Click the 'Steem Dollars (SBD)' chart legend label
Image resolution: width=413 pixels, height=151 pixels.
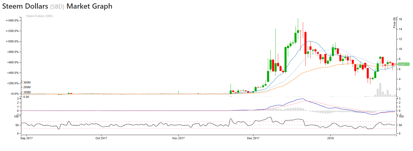click(40, 16)
